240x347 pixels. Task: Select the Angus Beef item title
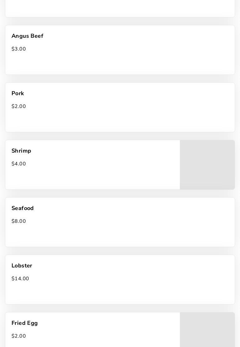(27, 36)
